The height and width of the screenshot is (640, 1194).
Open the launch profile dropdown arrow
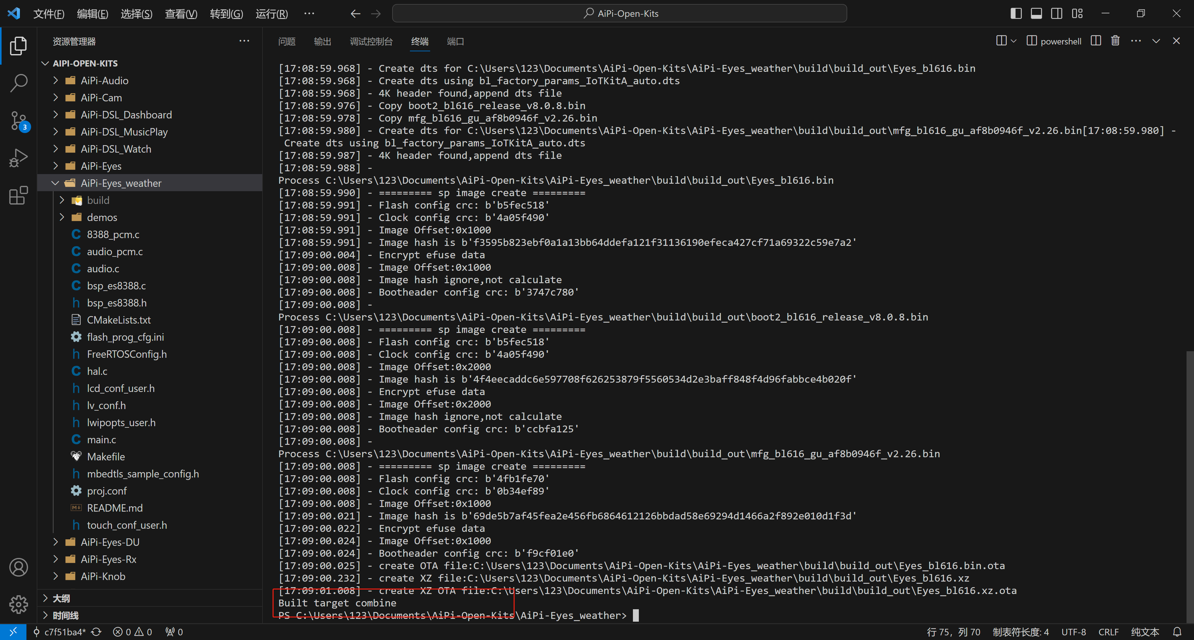coord(1014,41)
